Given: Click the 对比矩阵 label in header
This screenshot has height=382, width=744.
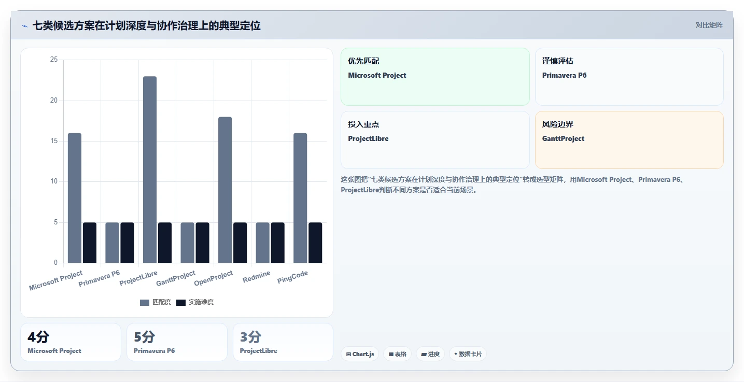Looking at the screenshot, I should click(x=709, y=25).
